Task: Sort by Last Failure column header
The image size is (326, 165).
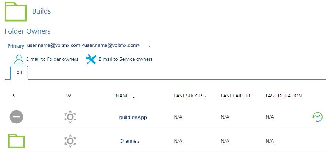Action: coord(236,96)
